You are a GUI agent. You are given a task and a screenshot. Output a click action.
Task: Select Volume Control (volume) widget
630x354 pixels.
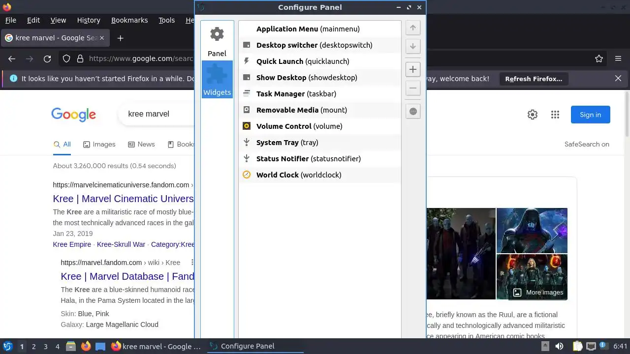point(320,126)
